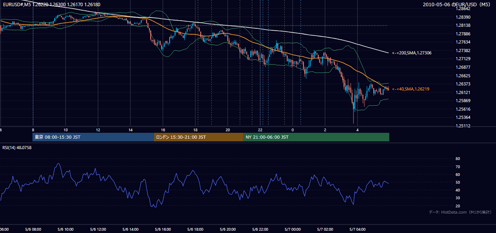This screenshot has height=233, width=496.
Task: Click price level 1.26373 on axis
Action: point(463,84)
